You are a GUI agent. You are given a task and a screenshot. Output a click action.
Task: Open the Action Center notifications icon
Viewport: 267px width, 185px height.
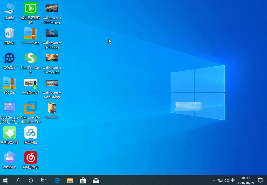point(260,180)
